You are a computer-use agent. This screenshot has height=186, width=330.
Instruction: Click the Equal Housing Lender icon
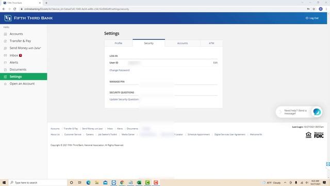pos(308,135)
